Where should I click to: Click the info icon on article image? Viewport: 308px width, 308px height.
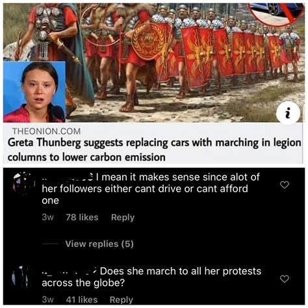(288, 113)
